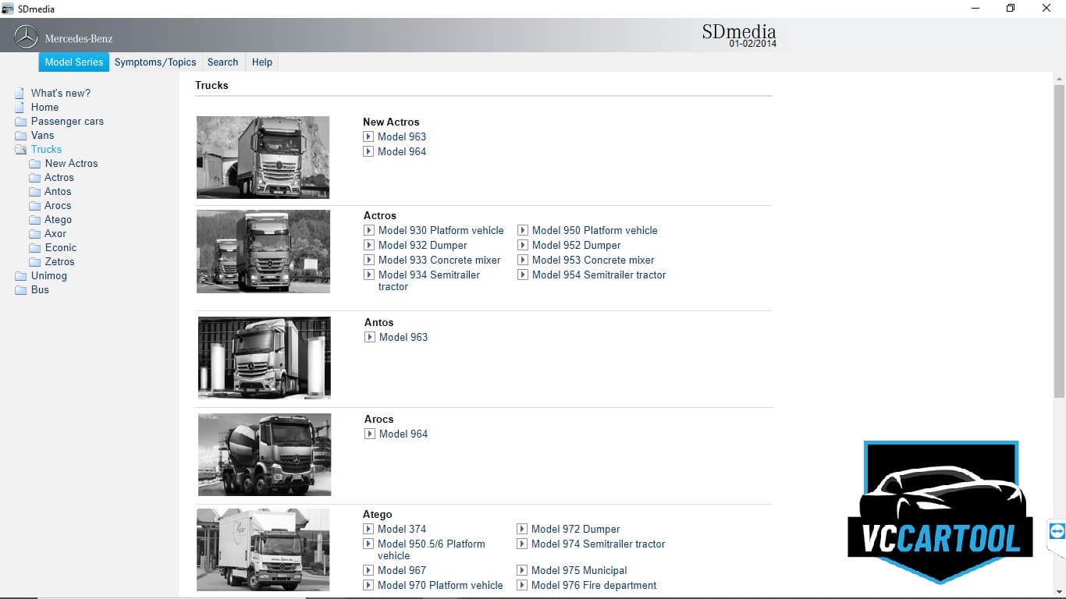
Task: Click the Home document icon in sidebar
Action: coord(20,107)
